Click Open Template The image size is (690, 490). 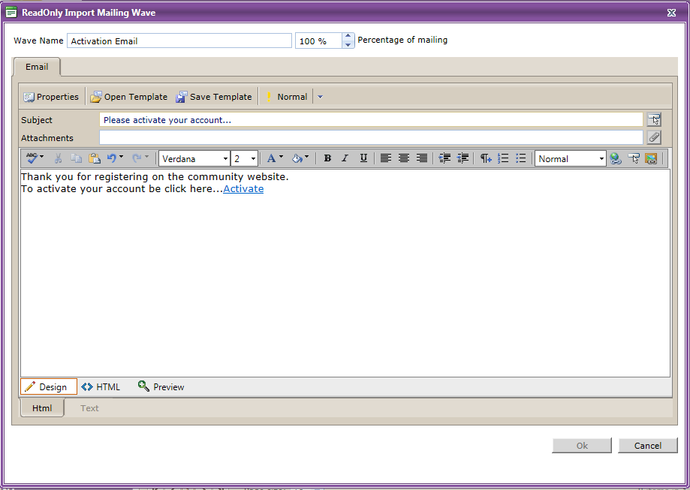pyautogui.click(x=129, y=97)
